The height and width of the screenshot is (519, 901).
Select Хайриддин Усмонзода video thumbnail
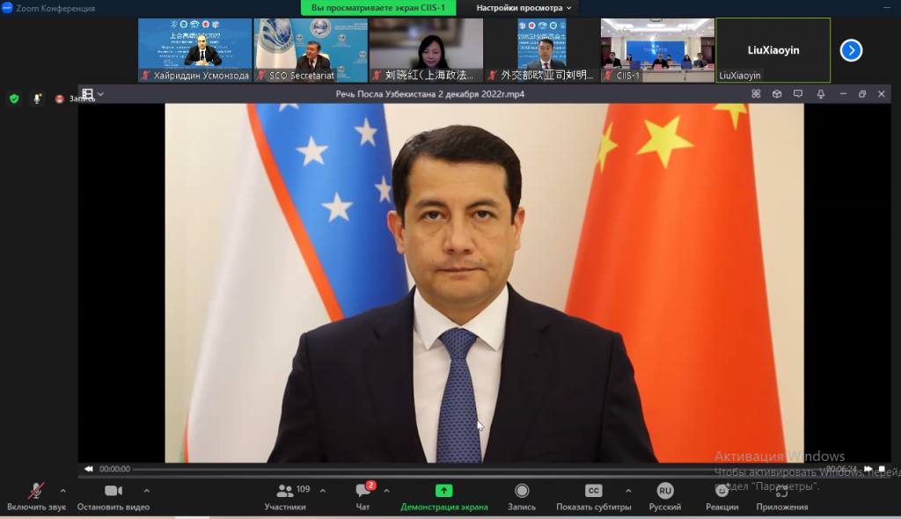pos(194,50)
